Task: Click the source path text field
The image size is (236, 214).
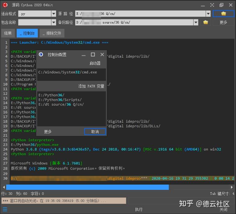Action: [x=140, y=14]
